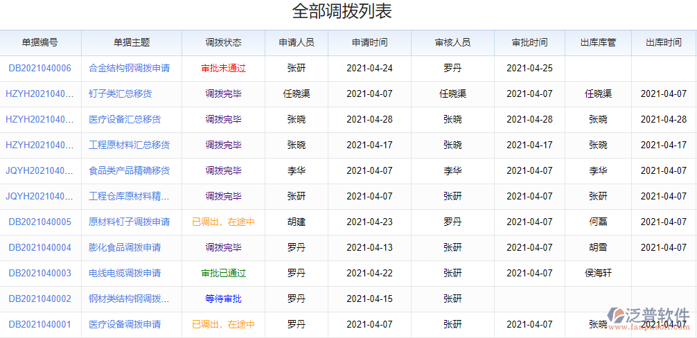Click the 出库库管 column header

click(598, 43)
